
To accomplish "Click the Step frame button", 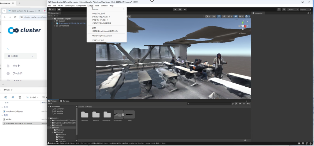I will coord(185,9).
